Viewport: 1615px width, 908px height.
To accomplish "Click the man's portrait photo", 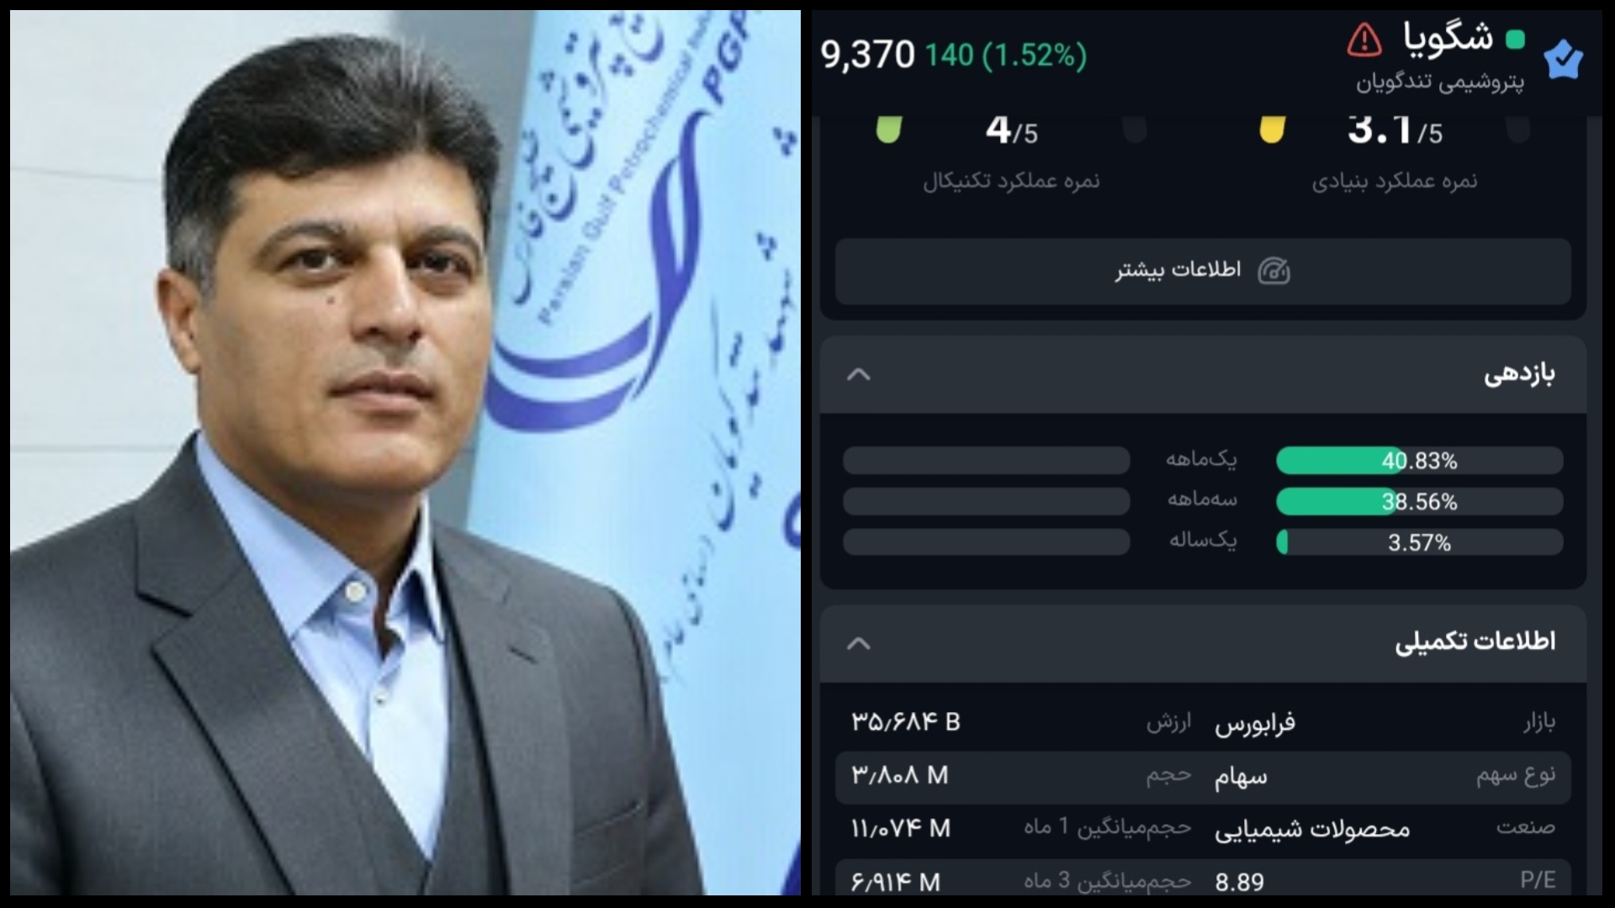I will point(405,452).
